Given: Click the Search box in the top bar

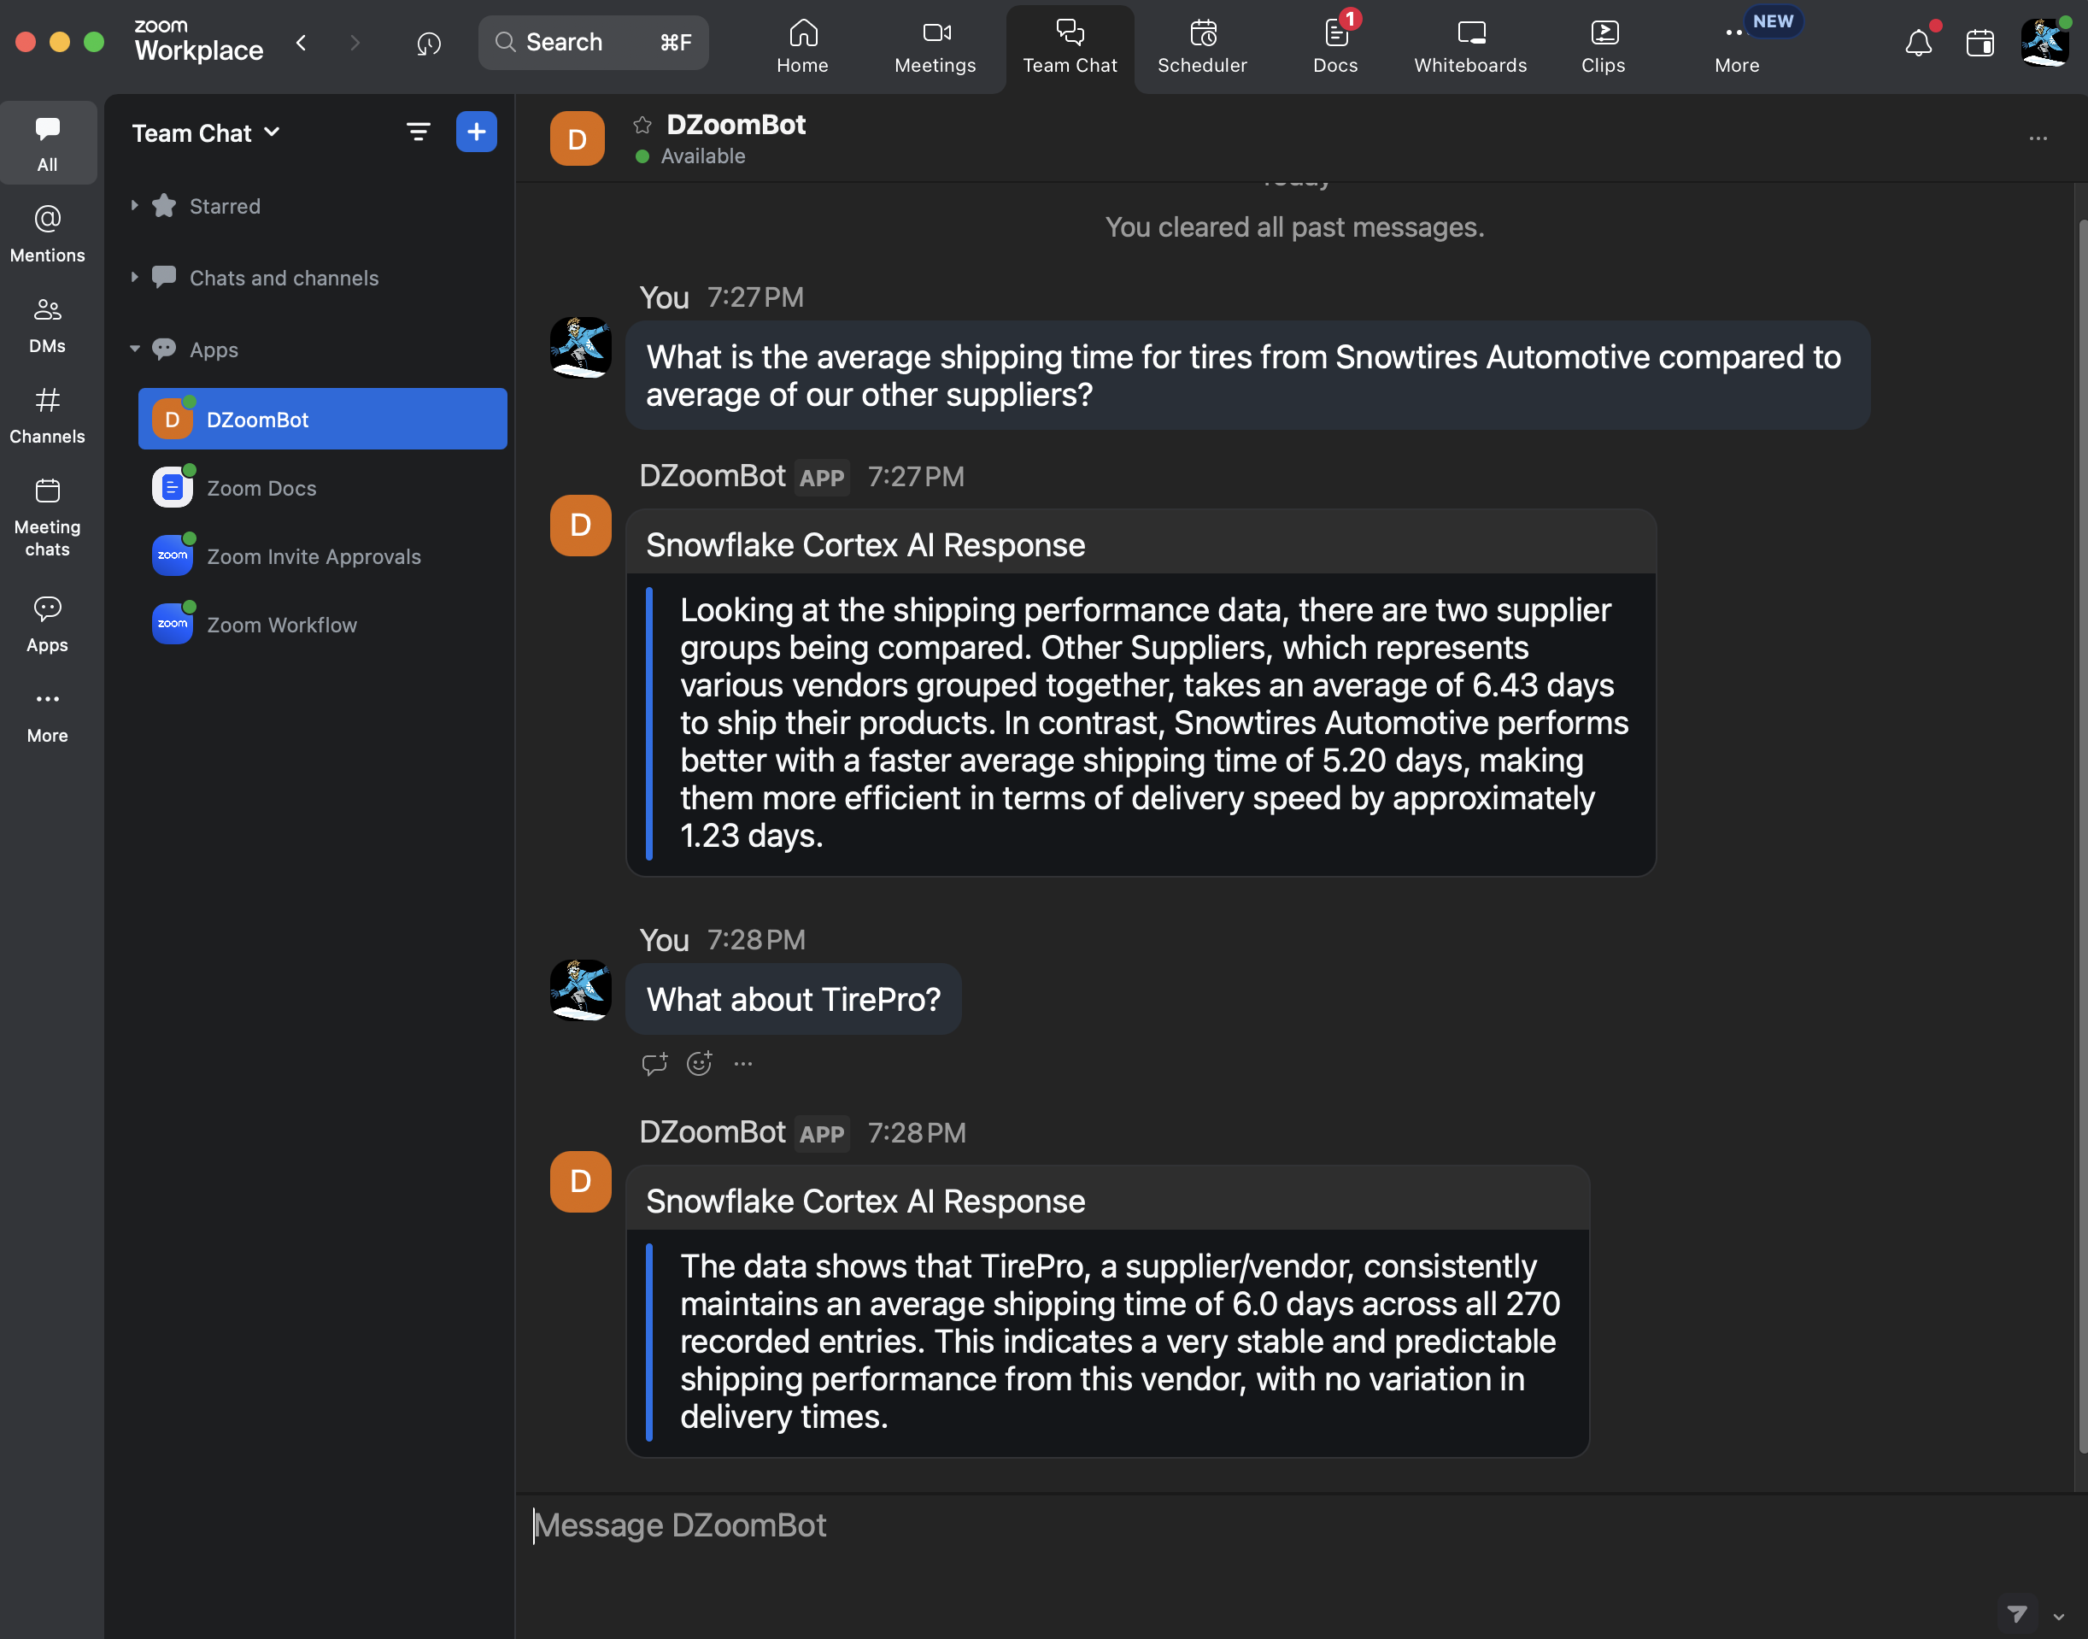Looking at the screenshot, I should [x=593, y=42].
